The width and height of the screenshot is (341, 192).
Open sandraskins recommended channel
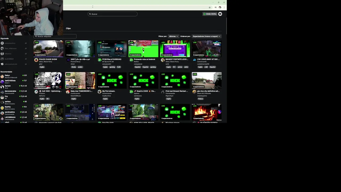14,113
